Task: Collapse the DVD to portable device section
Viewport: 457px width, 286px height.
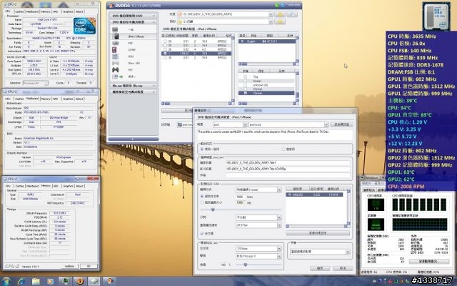Action: pos(134,22)
